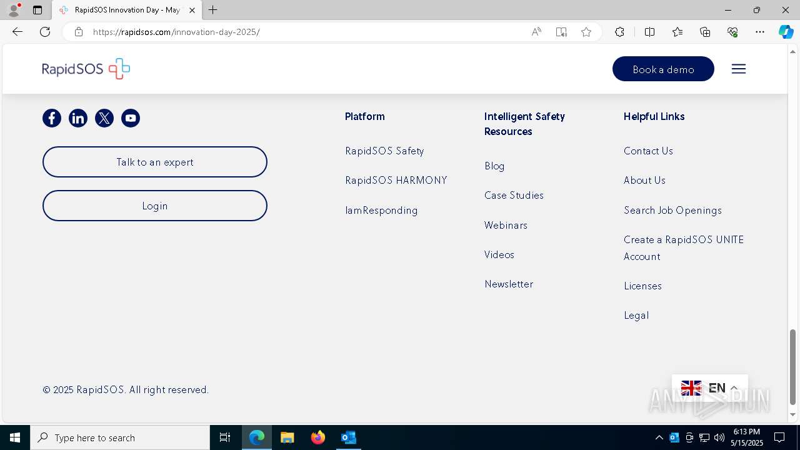Open network icon in system tray

tap(704, 437)
